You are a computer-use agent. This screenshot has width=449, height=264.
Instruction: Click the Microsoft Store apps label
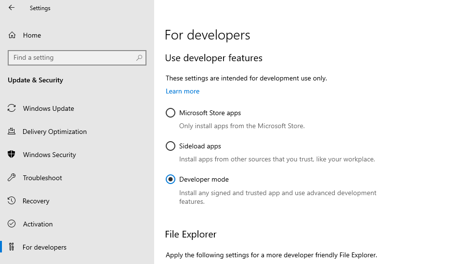point(210,113)
